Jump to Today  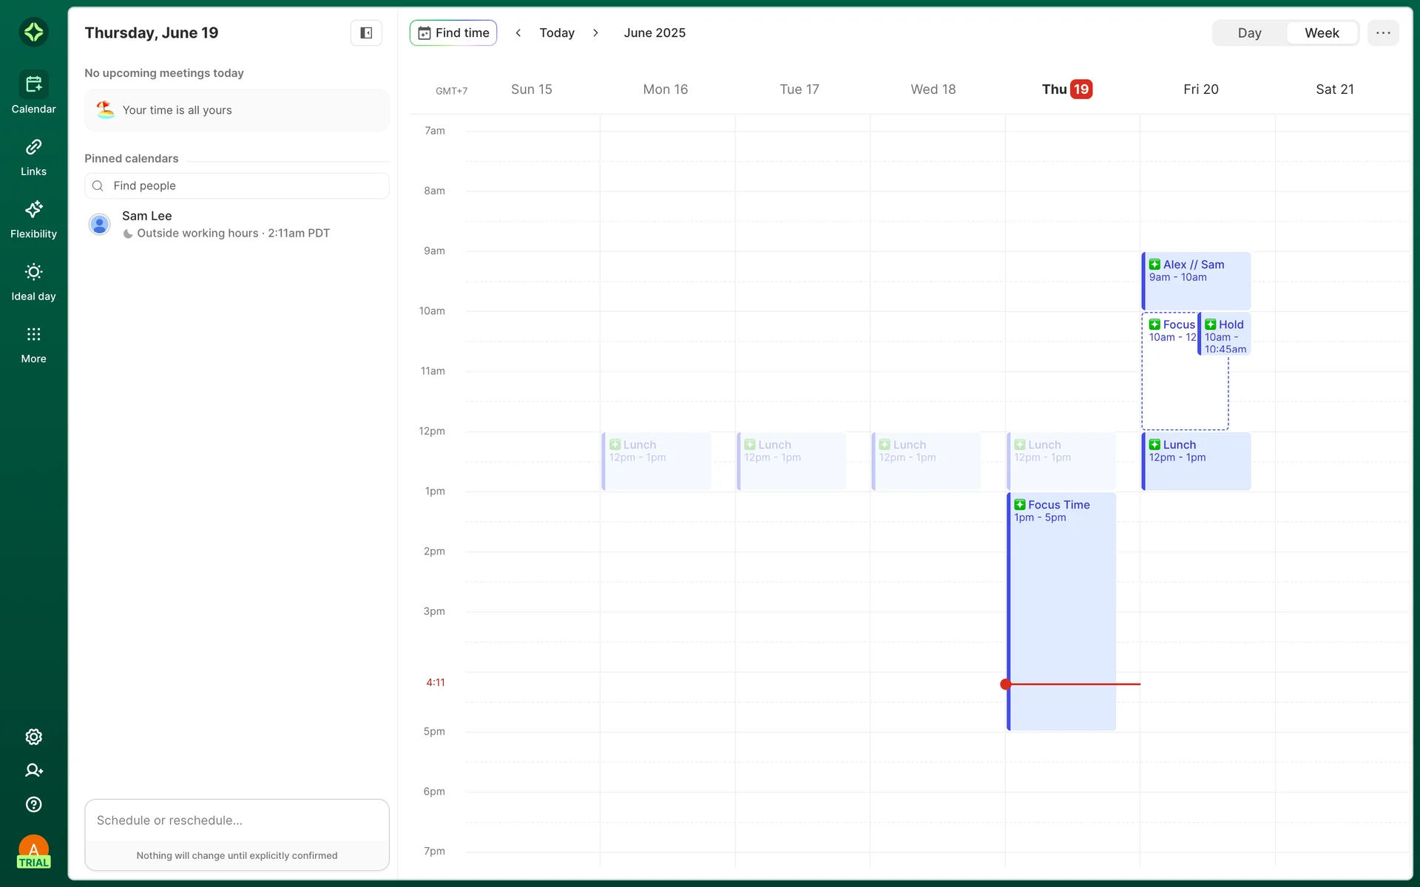[x=557, y=33]
